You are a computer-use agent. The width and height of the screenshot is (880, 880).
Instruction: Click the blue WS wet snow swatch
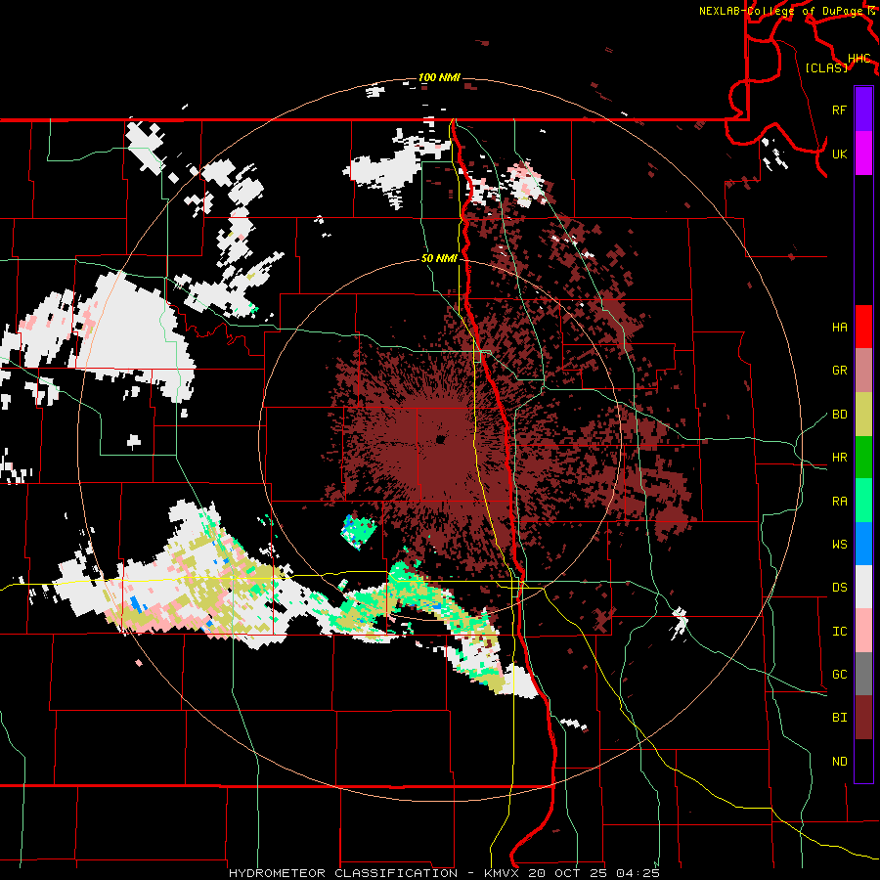click(x=863, y=544)
